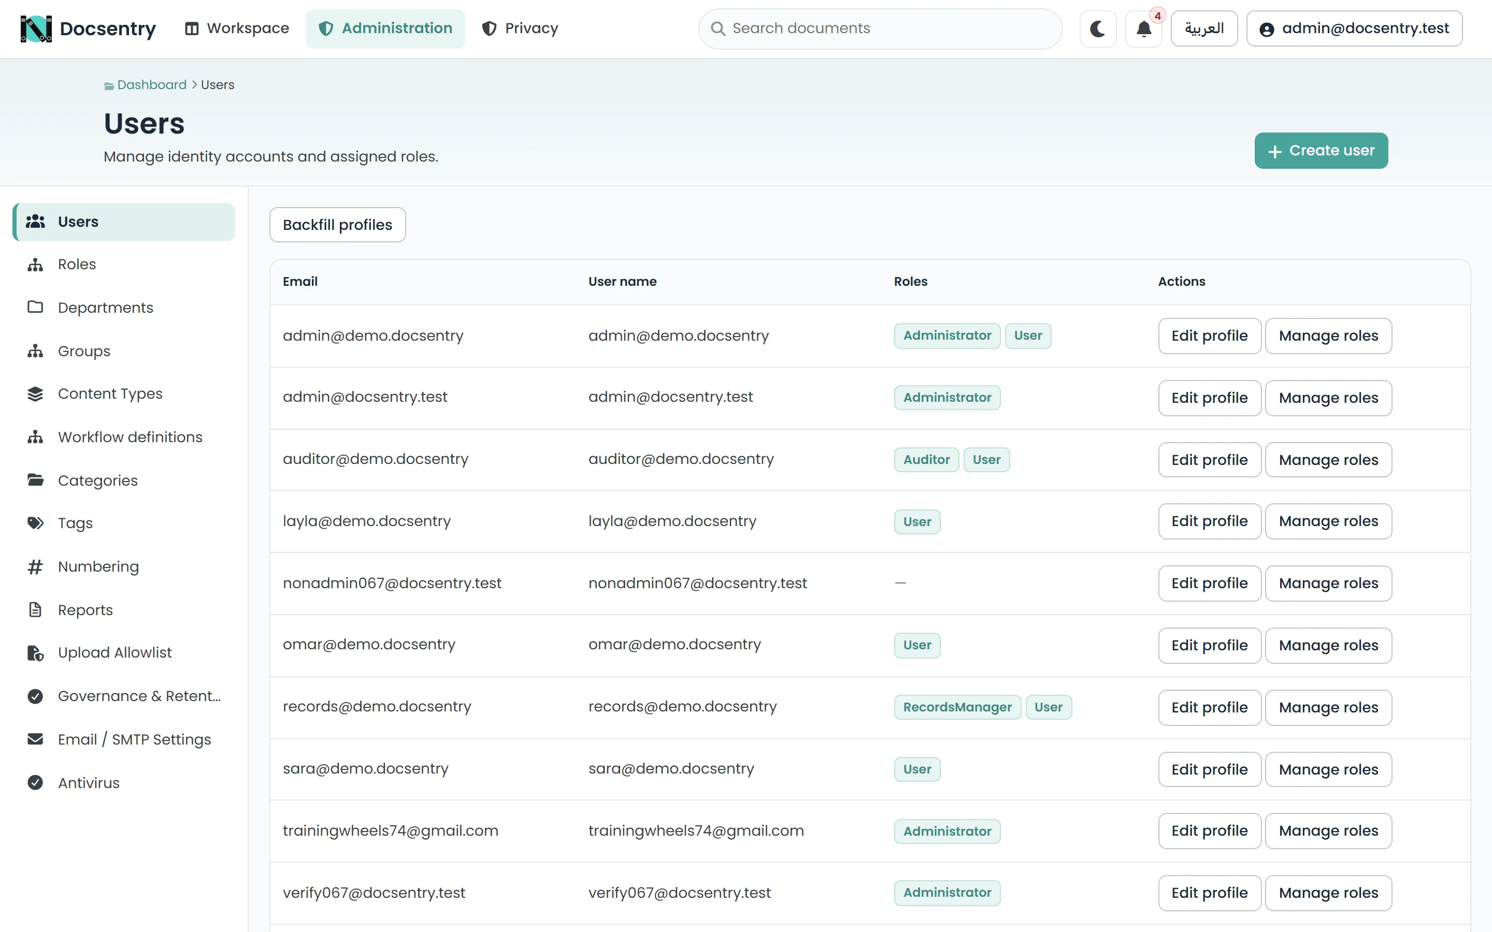Select Departments in the sidebar
Viewport: 1492px width, 932px height.
pyautogui.click(x=123, y=308)
